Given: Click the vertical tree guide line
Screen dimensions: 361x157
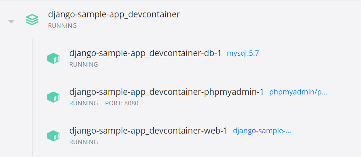Looking at the screenshot, I should pyautogui.click(x=32, y=97).
